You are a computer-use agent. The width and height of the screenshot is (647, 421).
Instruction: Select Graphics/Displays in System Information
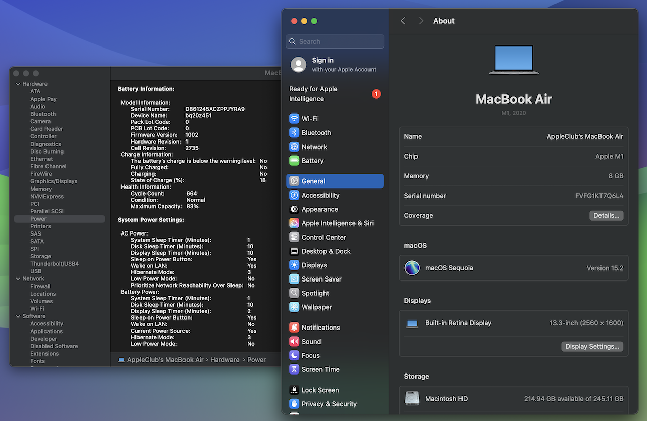pyautogui.click(x=54, y=181)
